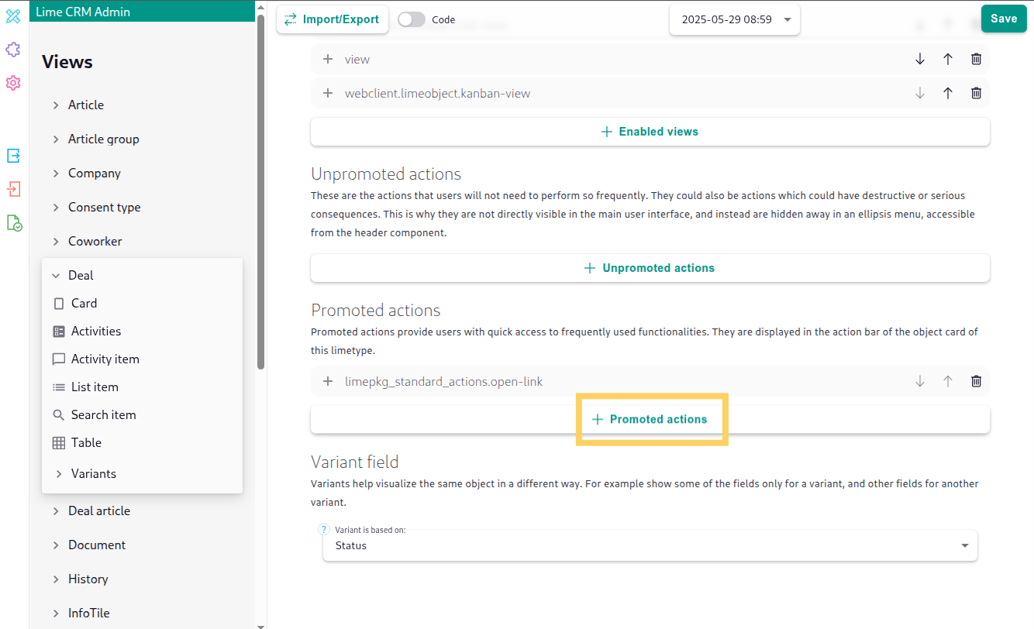Expand the kanban-view row plus icon
Screen dimensions: 1034x629
point(328,93)
